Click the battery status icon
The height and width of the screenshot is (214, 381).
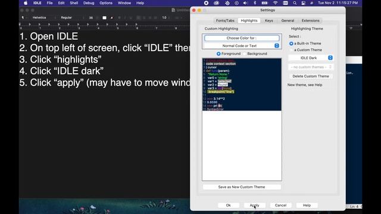tap(264, 3)
